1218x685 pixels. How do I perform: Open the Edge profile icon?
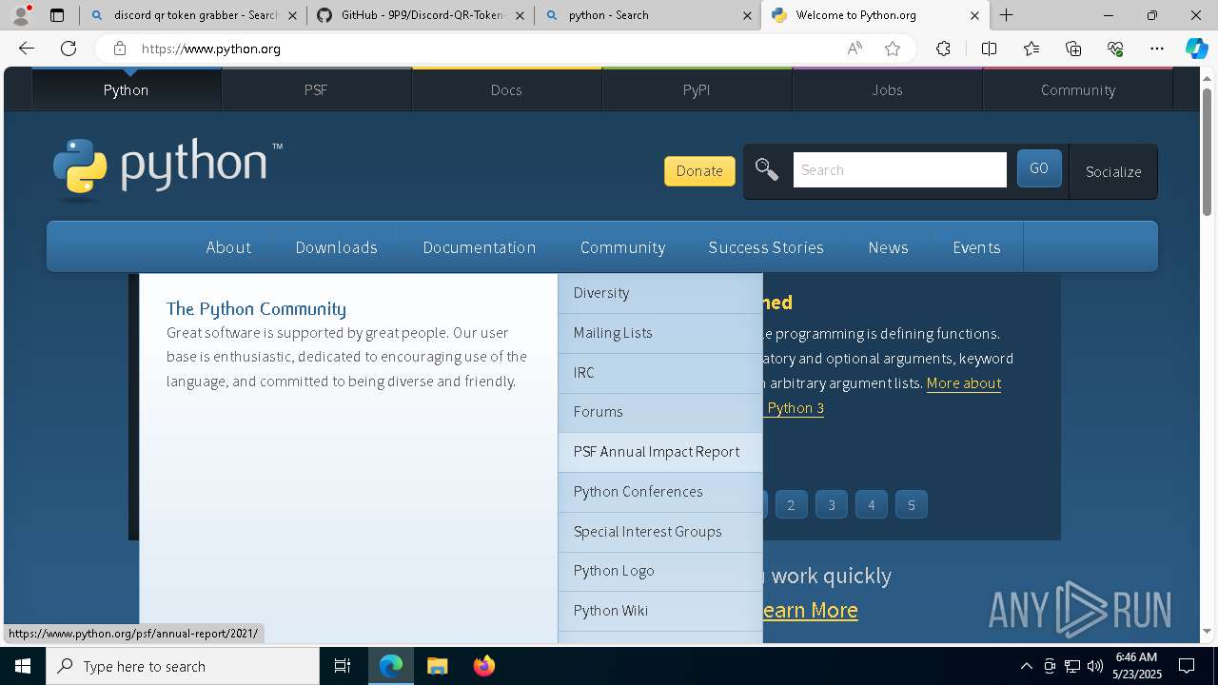21,15
